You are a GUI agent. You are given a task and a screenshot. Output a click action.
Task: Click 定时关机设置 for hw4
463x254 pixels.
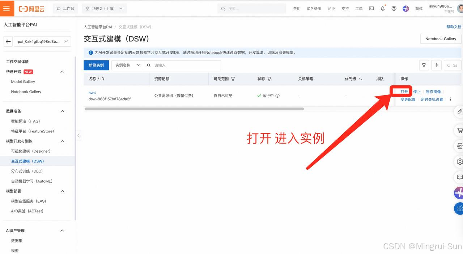[432, 100]
